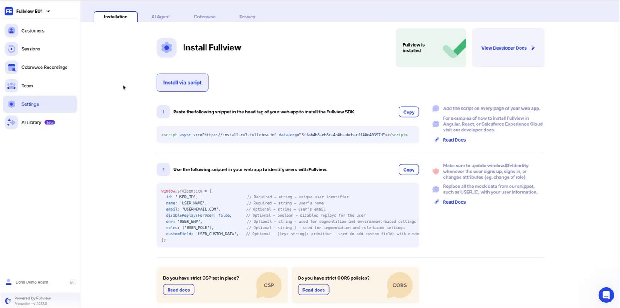This screenshot has width=620, height=308.
Task: Open the chat widget bubble
Action: click(606, 295)
